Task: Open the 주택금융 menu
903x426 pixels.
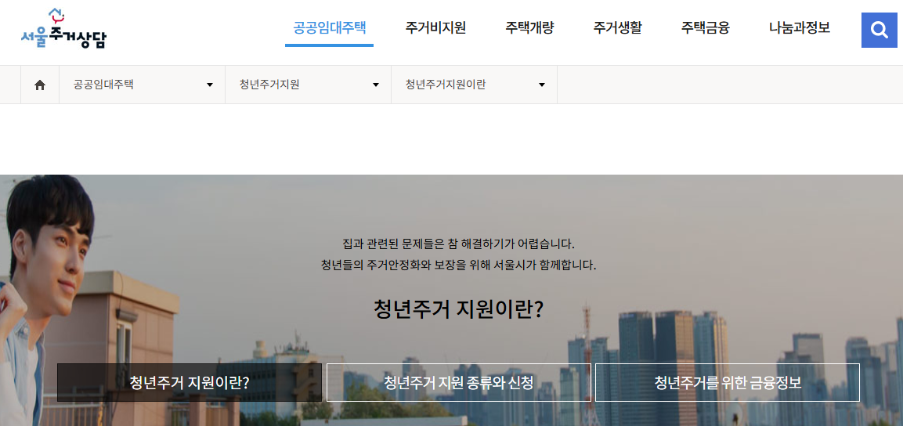Action: 706,27
